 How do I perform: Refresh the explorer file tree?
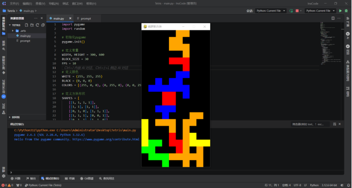click(38, 25)
